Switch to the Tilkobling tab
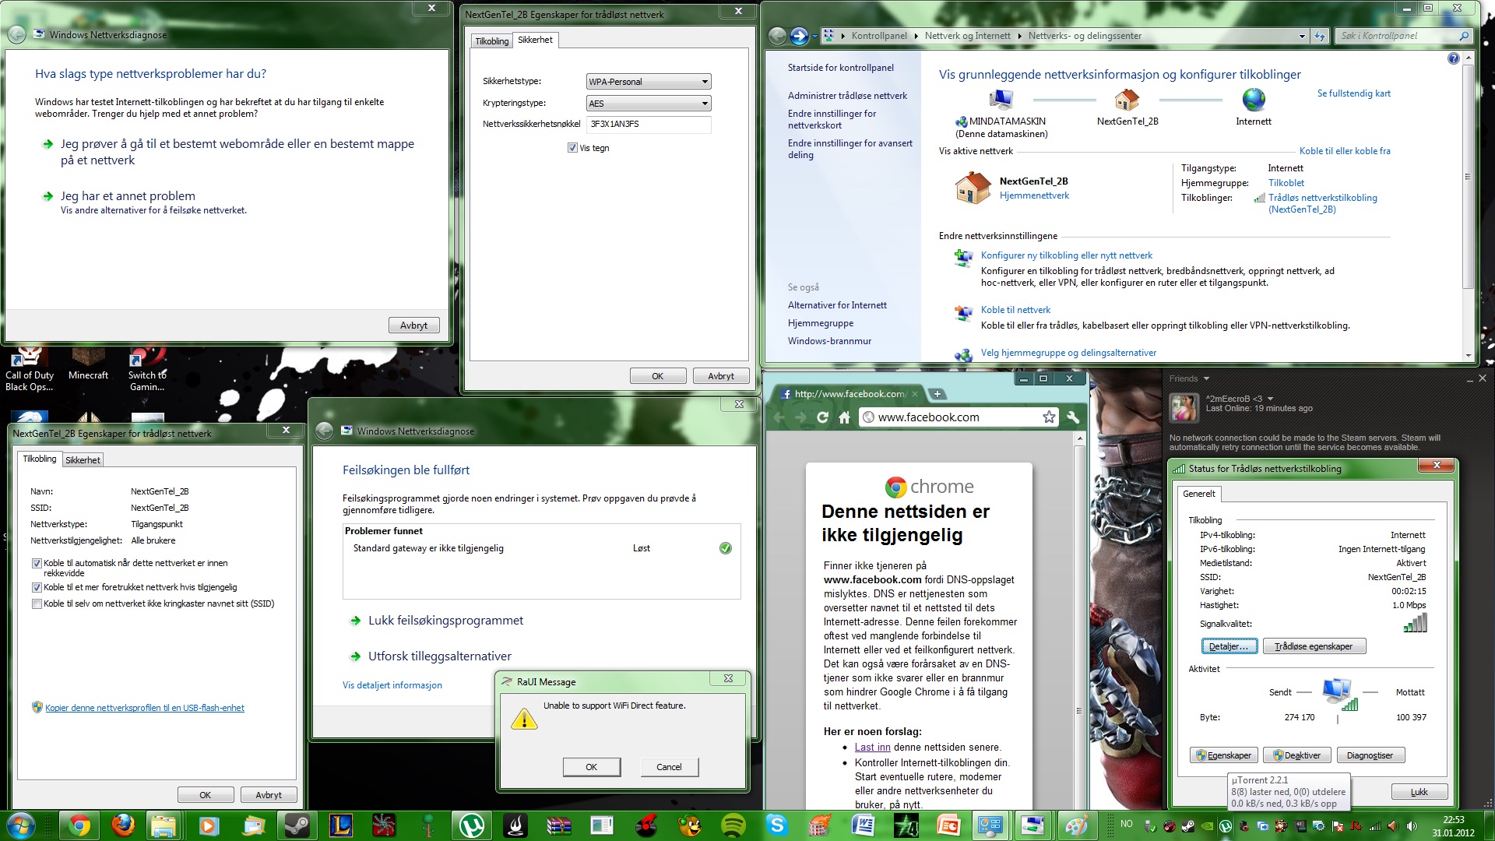Image resolution: width=1495 pixels, height=841 pixels. (x=491, y=41)
